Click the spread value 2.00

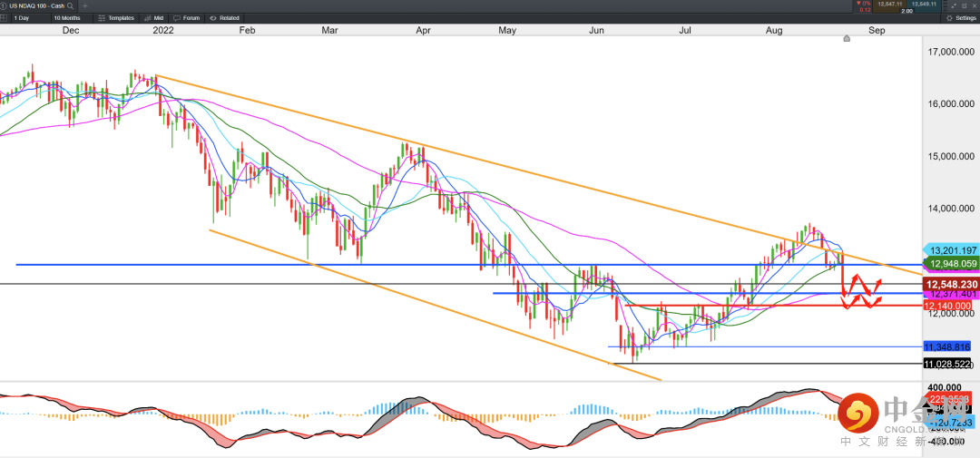906,11
